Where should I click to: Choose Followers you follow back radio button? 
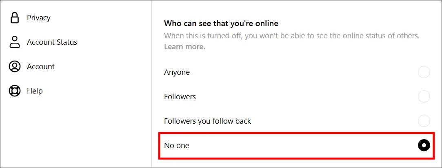(x=424, y=121)
